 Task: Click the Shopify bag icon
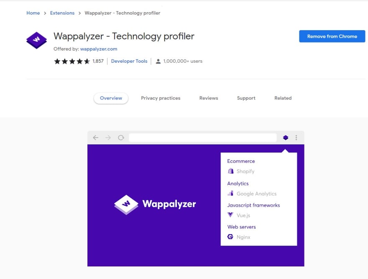coord(231,171)
